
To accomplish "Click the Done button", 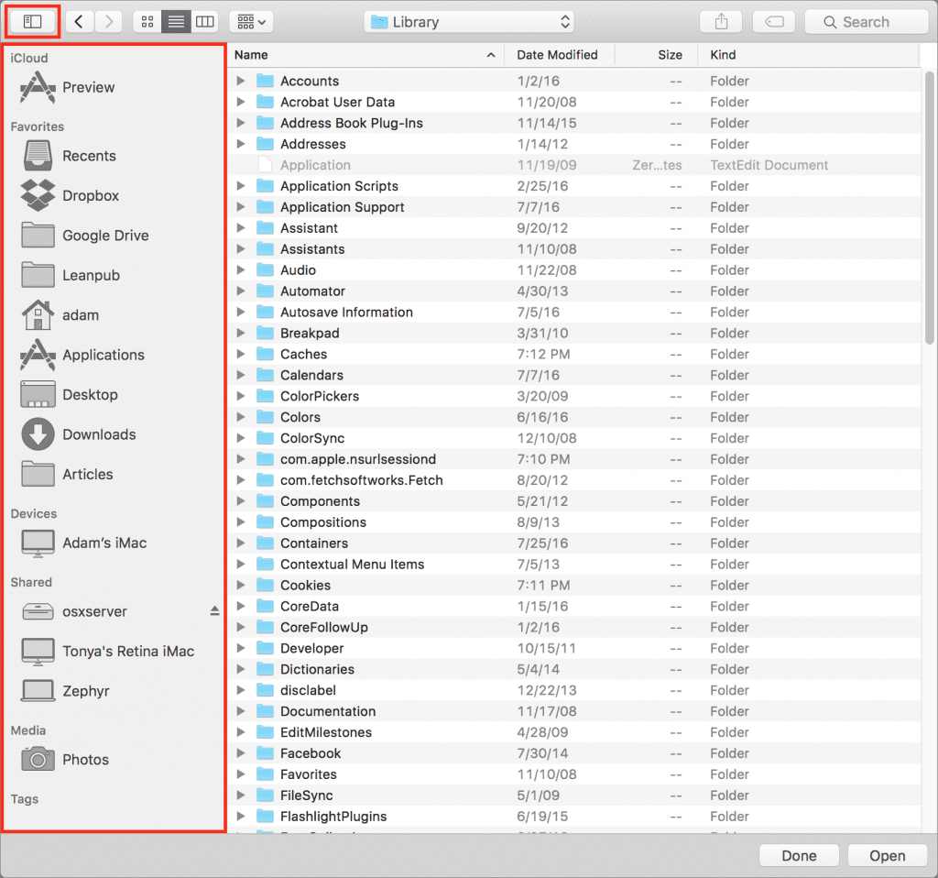I will pos(799,855).
